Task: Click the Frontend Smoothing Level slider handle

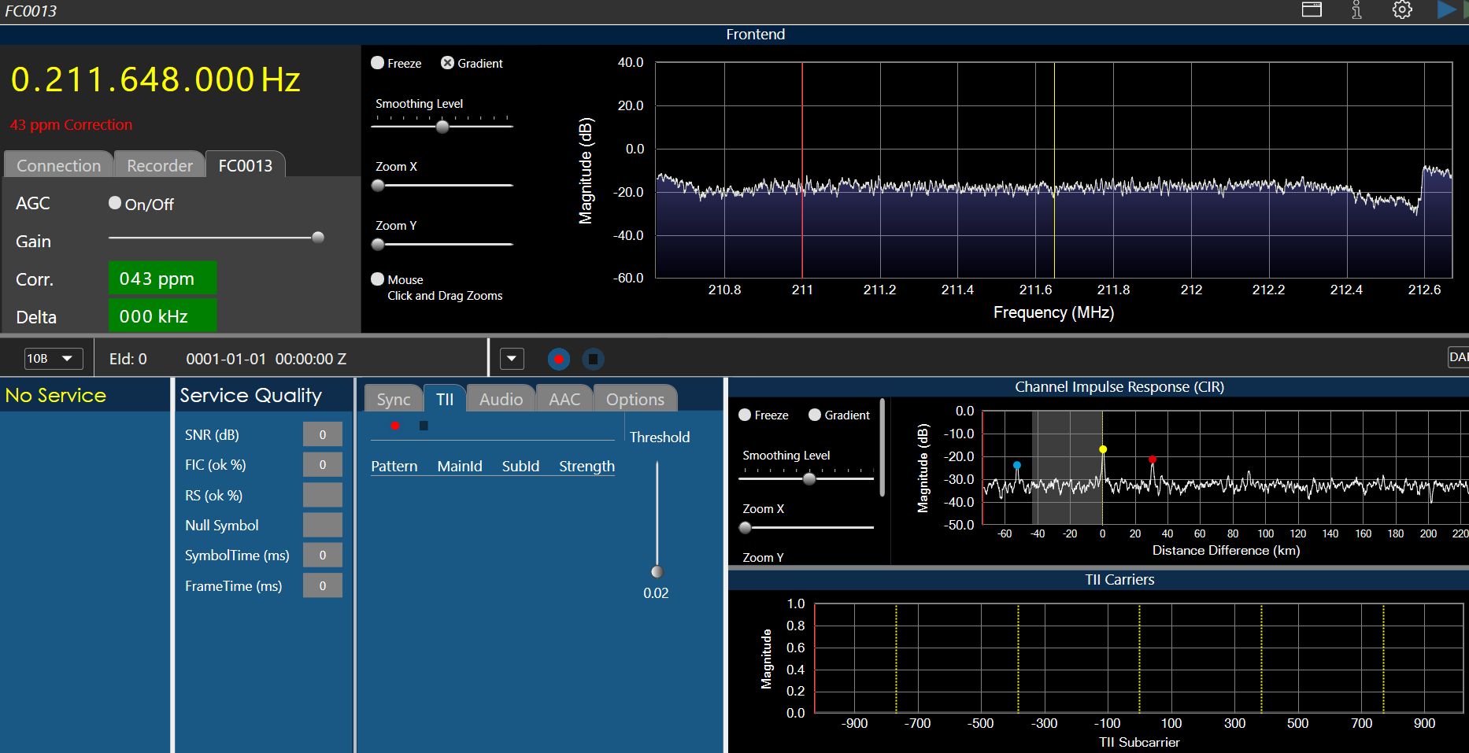Action: click(x=442, y=126)
